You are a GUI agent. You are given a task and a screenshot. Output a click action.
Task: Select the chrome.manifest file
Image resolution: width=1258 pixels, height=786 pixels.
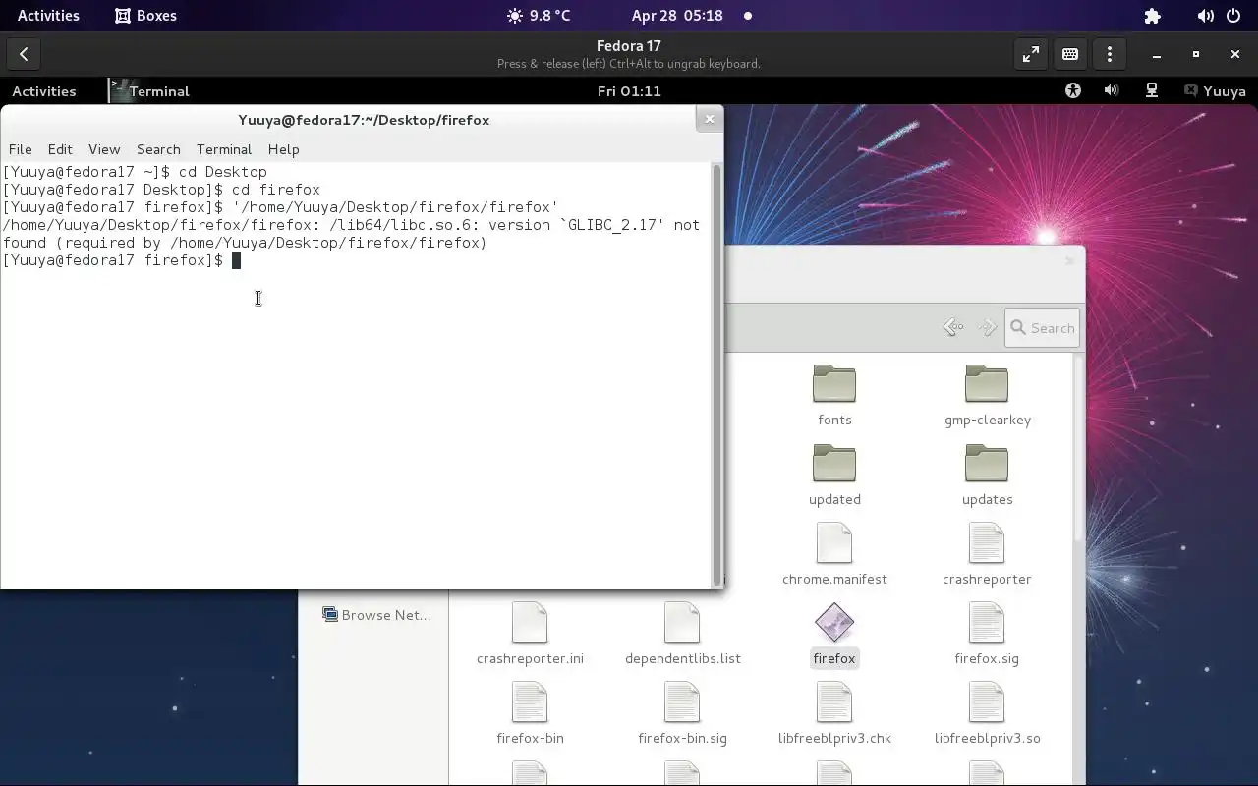click(x=834, y=554)
